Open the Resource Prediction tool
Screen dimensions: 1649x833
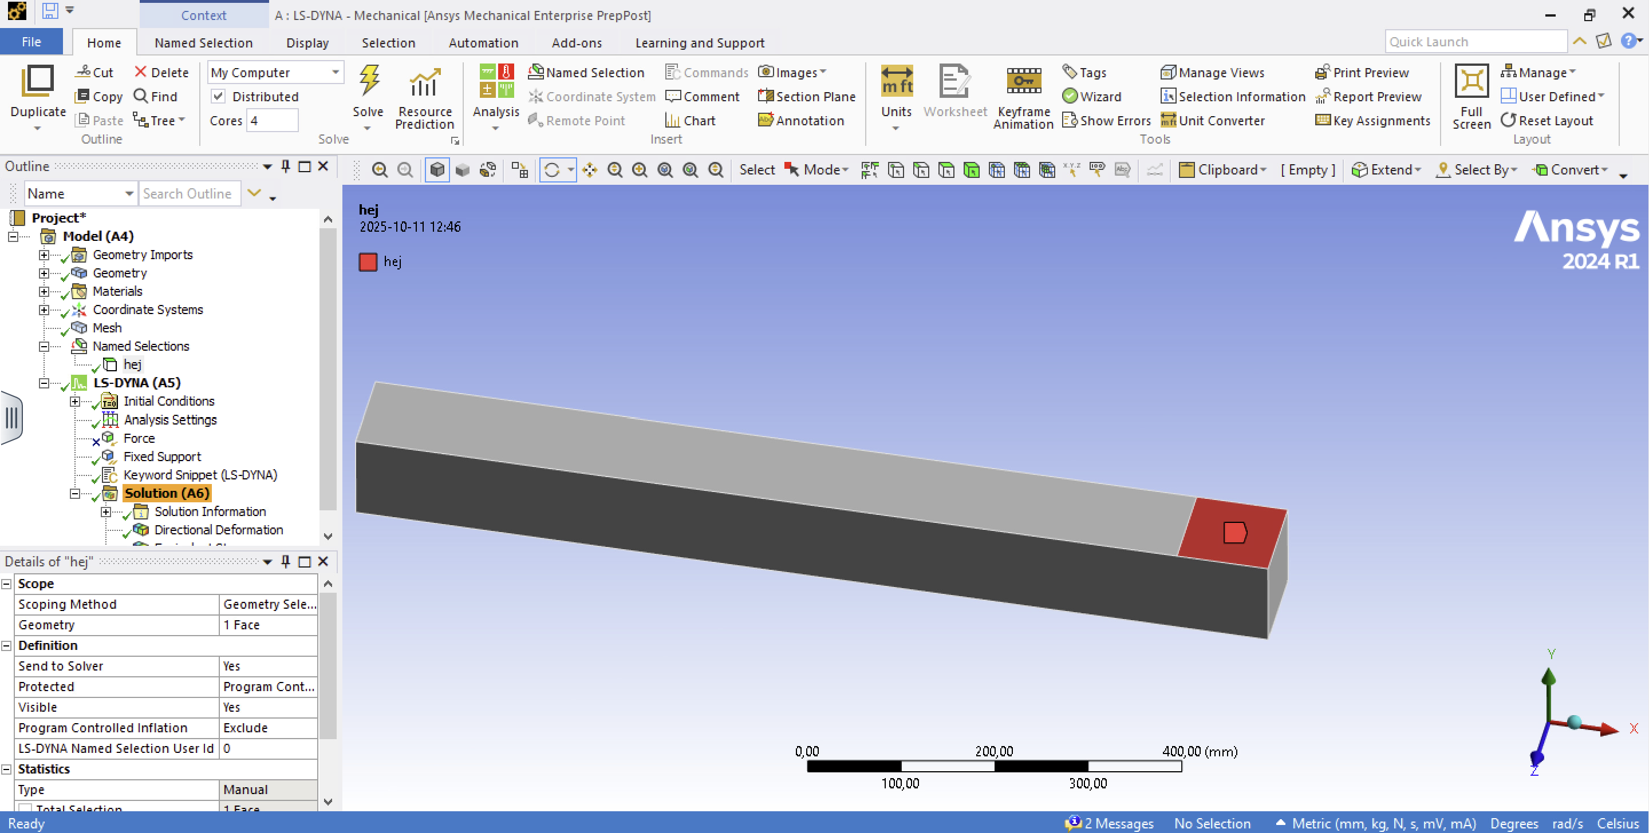tap(424, 83)
